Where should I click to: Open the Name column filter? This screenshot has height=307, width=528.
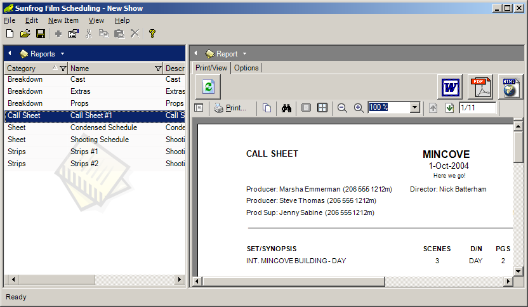tap(158, 69)
